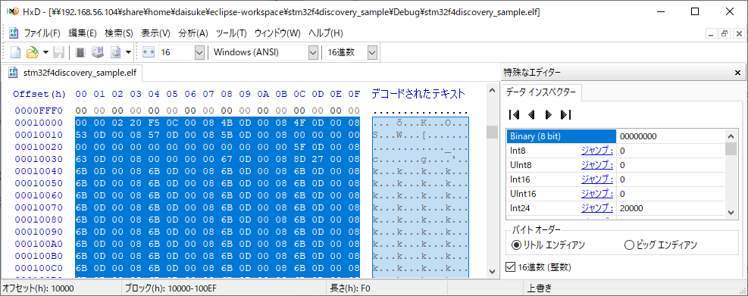Viewport: 748px width, 296px height.
Task: Click the 00000000 binary value field
Action: click(671, 136)
